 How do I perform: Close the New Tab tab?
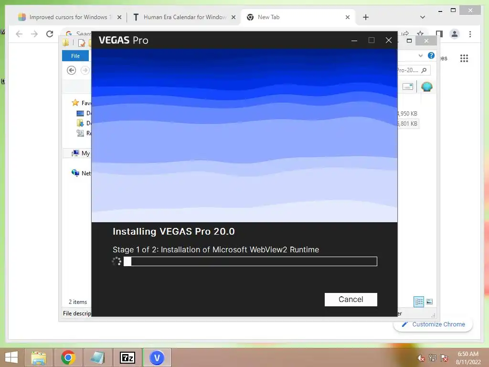click(x=348, y=17)
